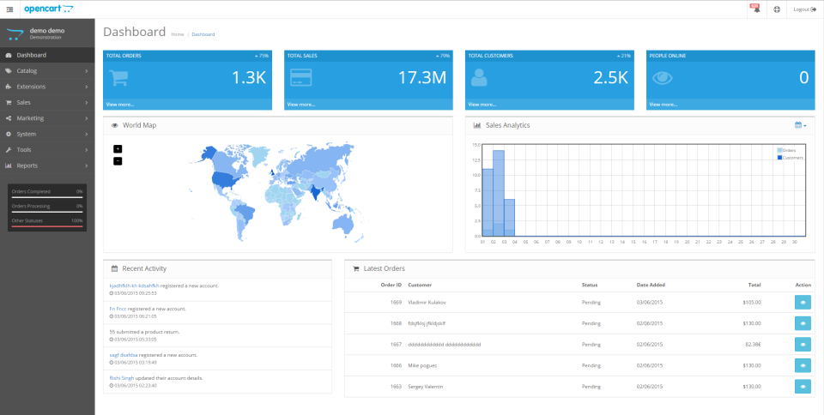Open the notifications bell icon

coord(755,9)
